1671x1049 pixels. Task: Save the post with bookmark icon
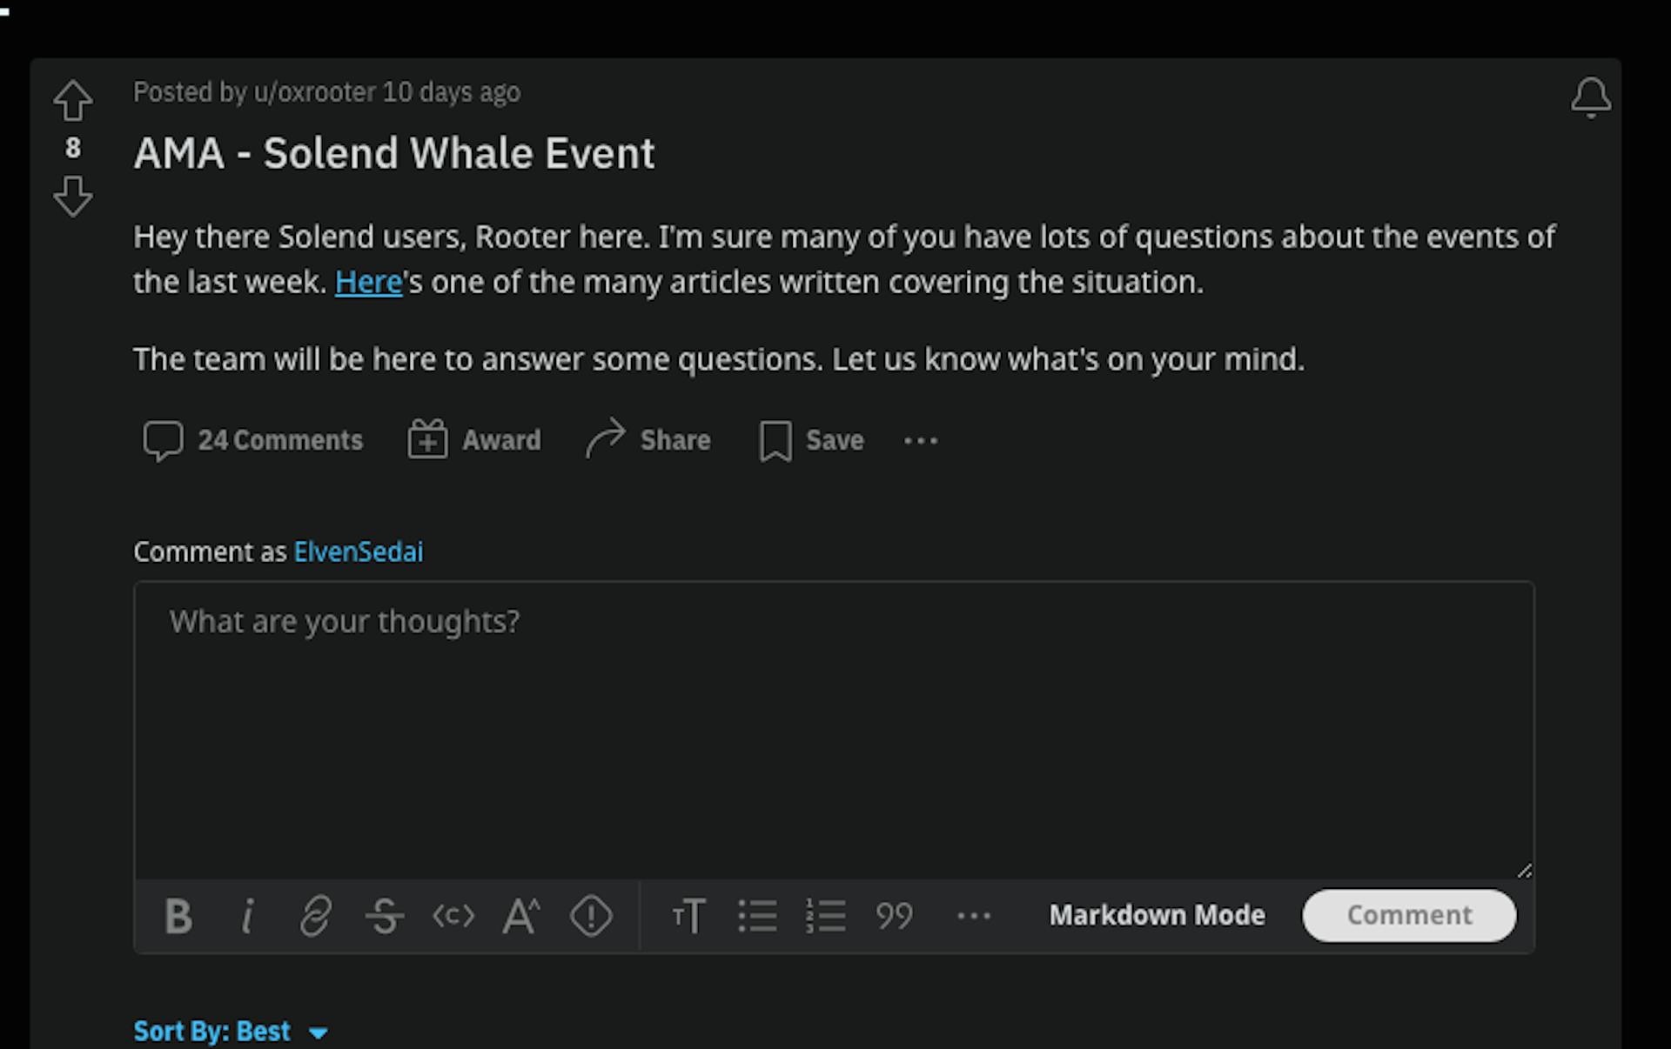click(811, 440)
